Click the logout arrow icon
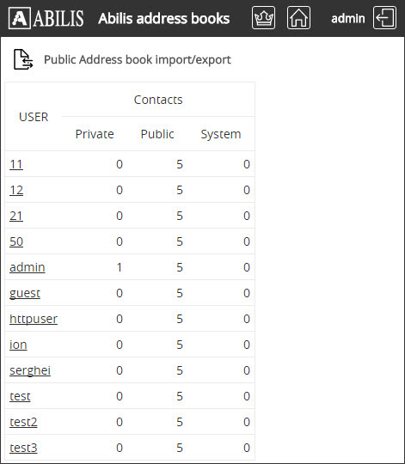This screenshot has width=405, height=464. [x=384, y=18]
